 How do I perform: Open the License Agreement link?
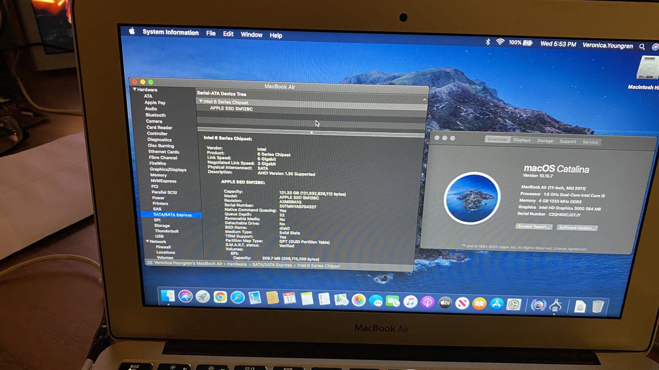point(570,249)
